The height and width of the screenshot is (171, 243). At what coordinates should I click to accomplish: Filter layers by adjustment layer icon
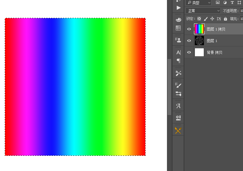tap(225, 2)
